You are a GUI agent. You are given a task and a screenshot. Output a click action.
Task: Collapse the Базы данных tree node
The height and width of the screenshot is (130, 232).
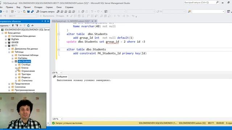3,33
